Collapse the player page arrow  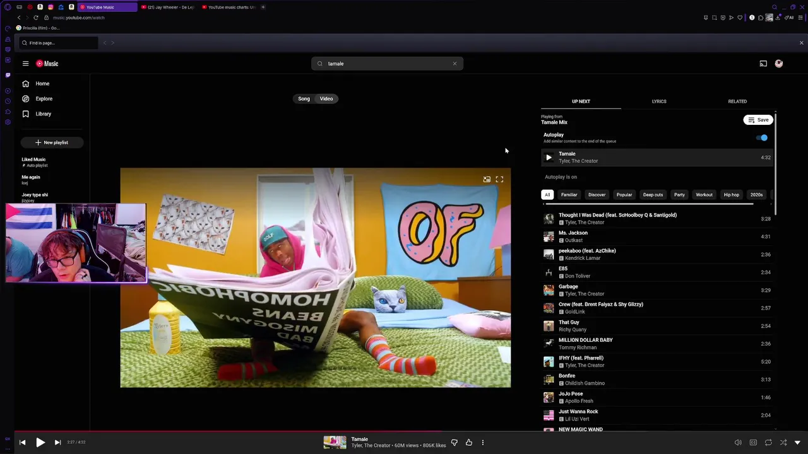coord(797,443)
